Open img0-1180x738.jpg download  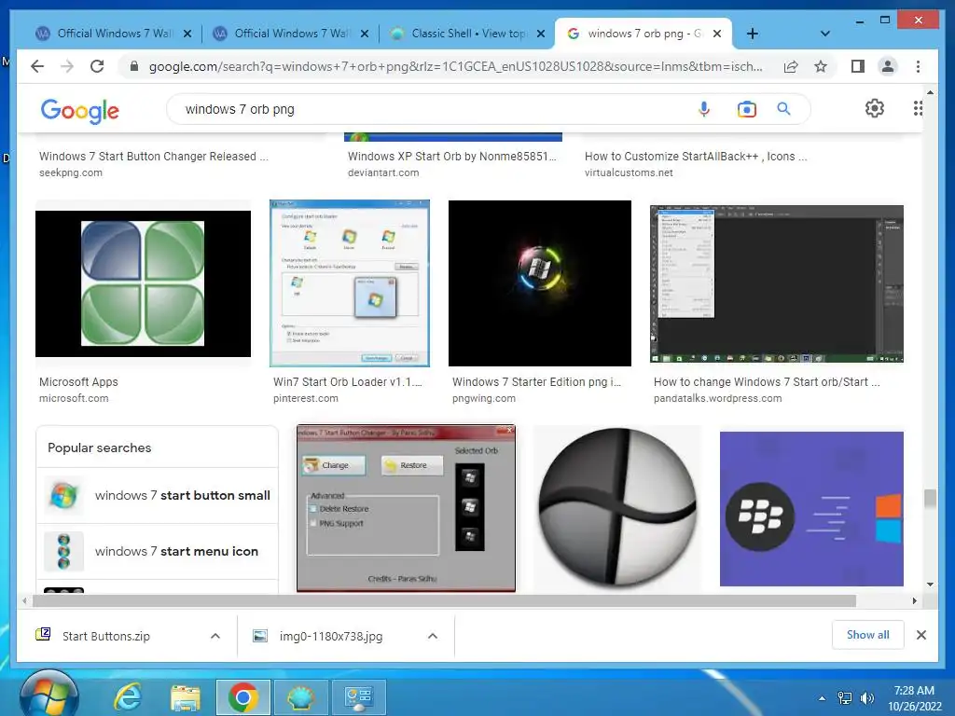click(x=331, y=636)
